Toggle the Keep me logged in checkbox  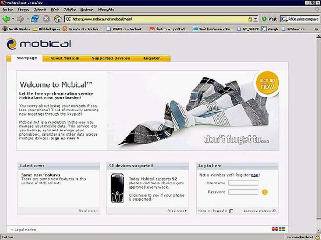231,211
